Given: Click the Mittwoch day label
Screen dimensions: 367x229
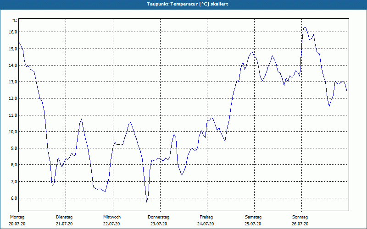Looking at the screenshot, I should tap(112, 217).
